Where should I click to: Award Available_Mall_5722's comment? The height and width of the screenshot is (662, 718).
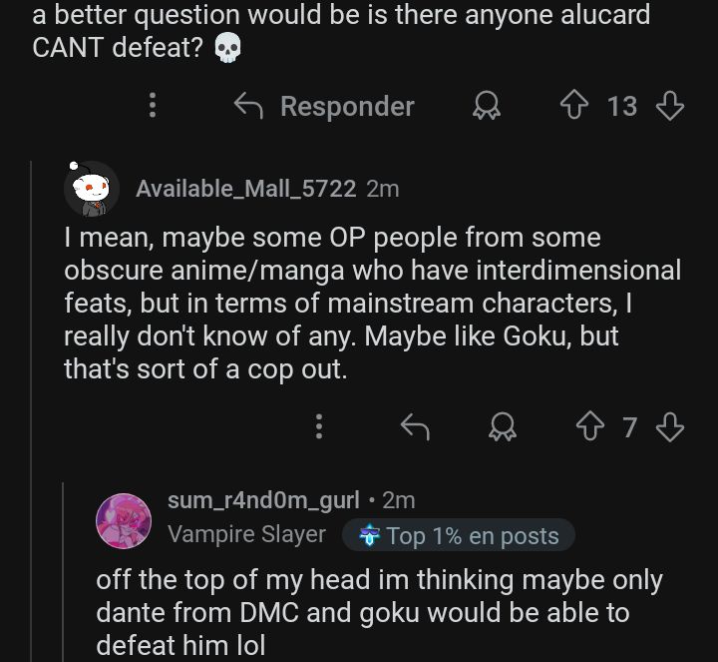501,427
